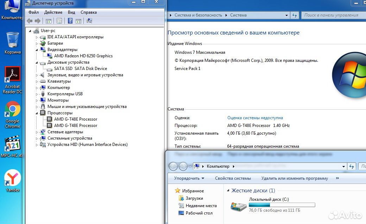This screenshot has height=224, width=366.
Task: Collapse the Видеоадаптеры node
Action: [x=37, y=50]
